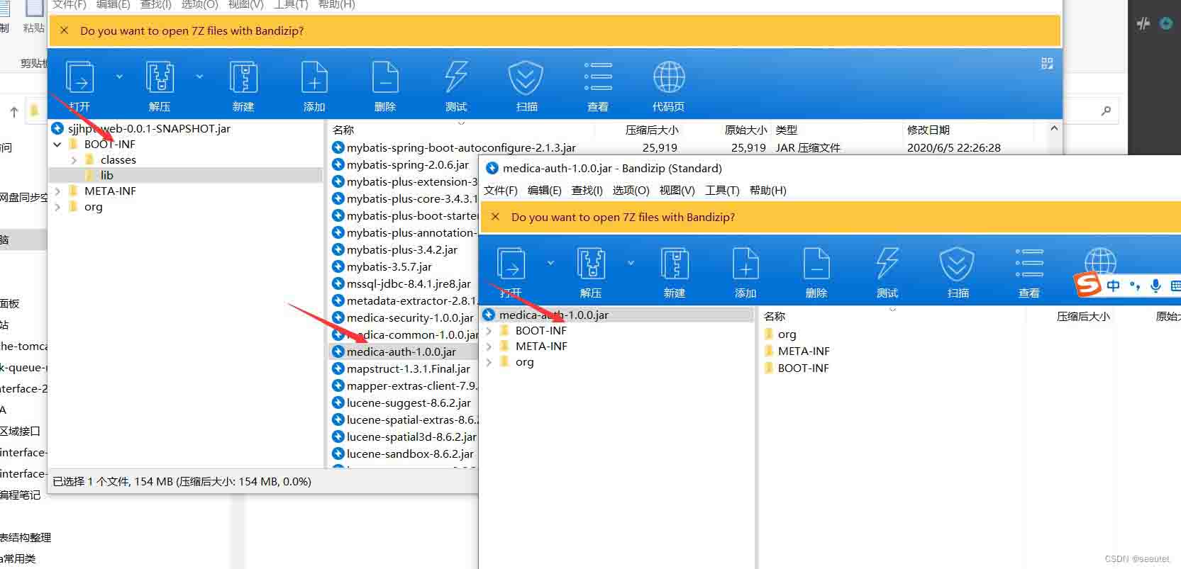The image size is (1181, 569).
Task: Click Delete (删除) in back Bandizip toolbar
Action: tap(385, 86)
